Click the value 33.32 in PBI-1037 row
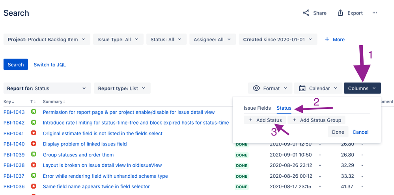 [347, 176]
